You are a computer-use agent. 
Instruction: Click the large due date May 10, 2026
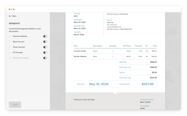pos(99,84)
